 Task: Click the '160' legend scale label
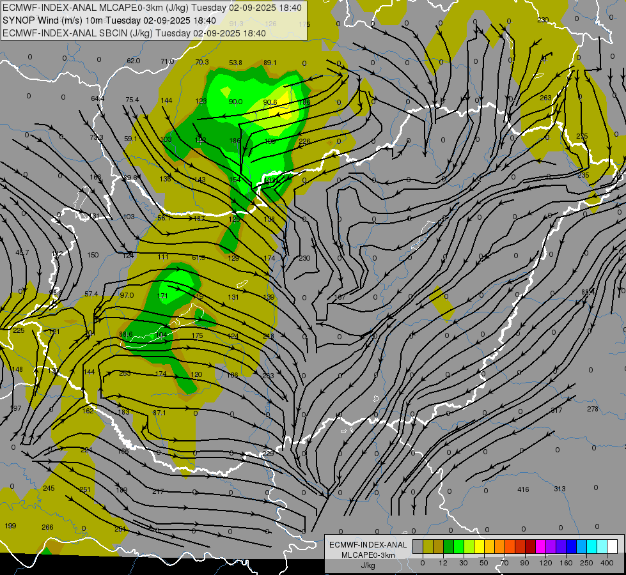[x=566, y=563]
